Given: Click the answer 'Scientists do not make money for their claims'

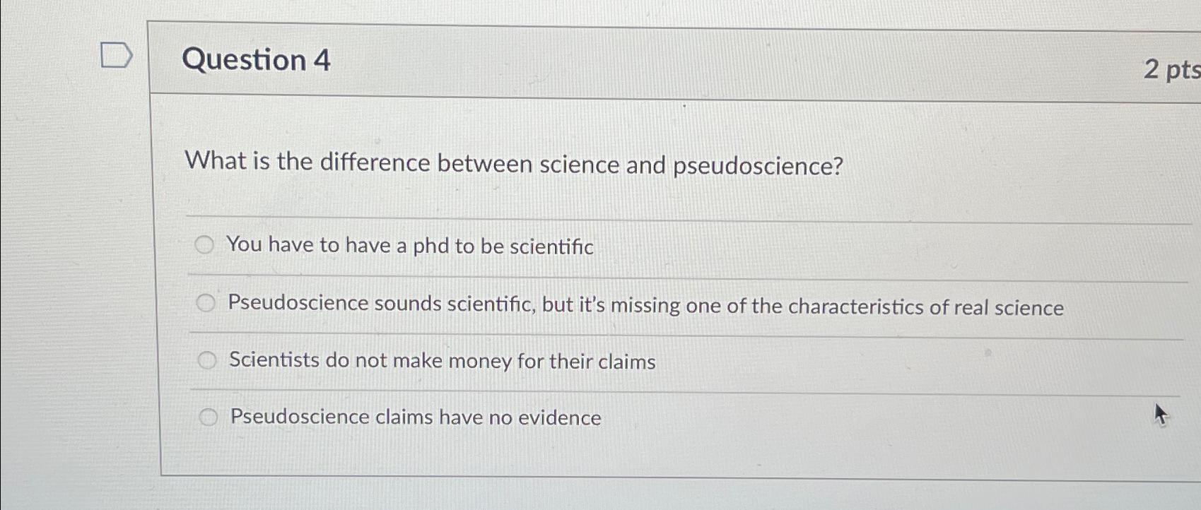Looking at the screenshot, I should (x=441, y=362).
